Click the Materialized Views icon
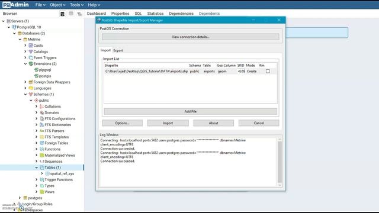 click(x=42, y=155)
